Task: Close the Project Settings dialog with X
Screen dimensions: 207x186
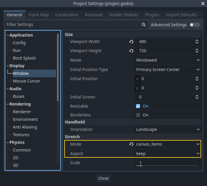Action: 203,4
